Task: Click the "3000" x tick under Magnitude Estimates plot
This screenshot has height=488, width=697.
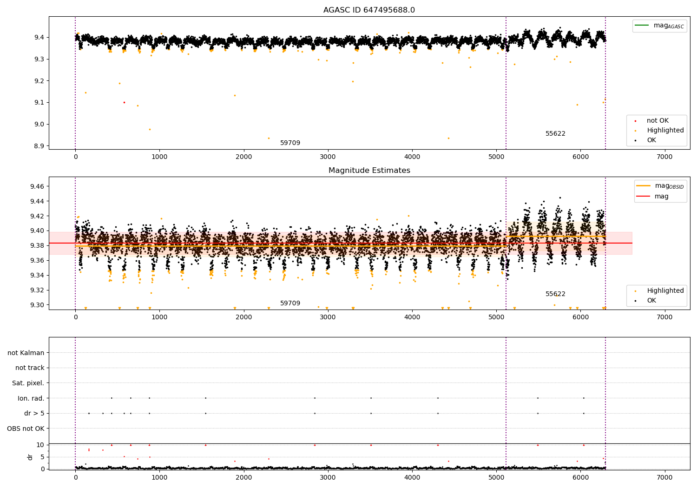Action: pos(328,317)
